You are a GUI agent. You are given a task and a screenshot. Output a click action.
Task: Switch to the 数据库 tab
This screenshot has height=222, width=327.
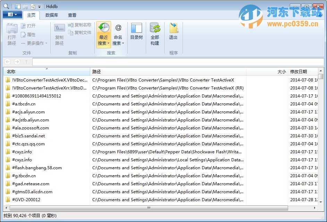click(51, 15)
